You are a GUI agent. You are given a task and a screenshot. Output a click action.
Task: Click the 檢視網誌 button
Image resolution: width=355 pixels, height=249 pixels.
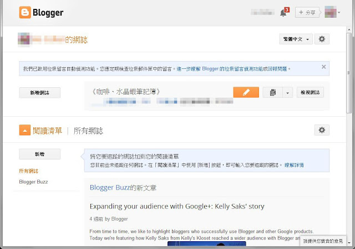click(310, 92)
